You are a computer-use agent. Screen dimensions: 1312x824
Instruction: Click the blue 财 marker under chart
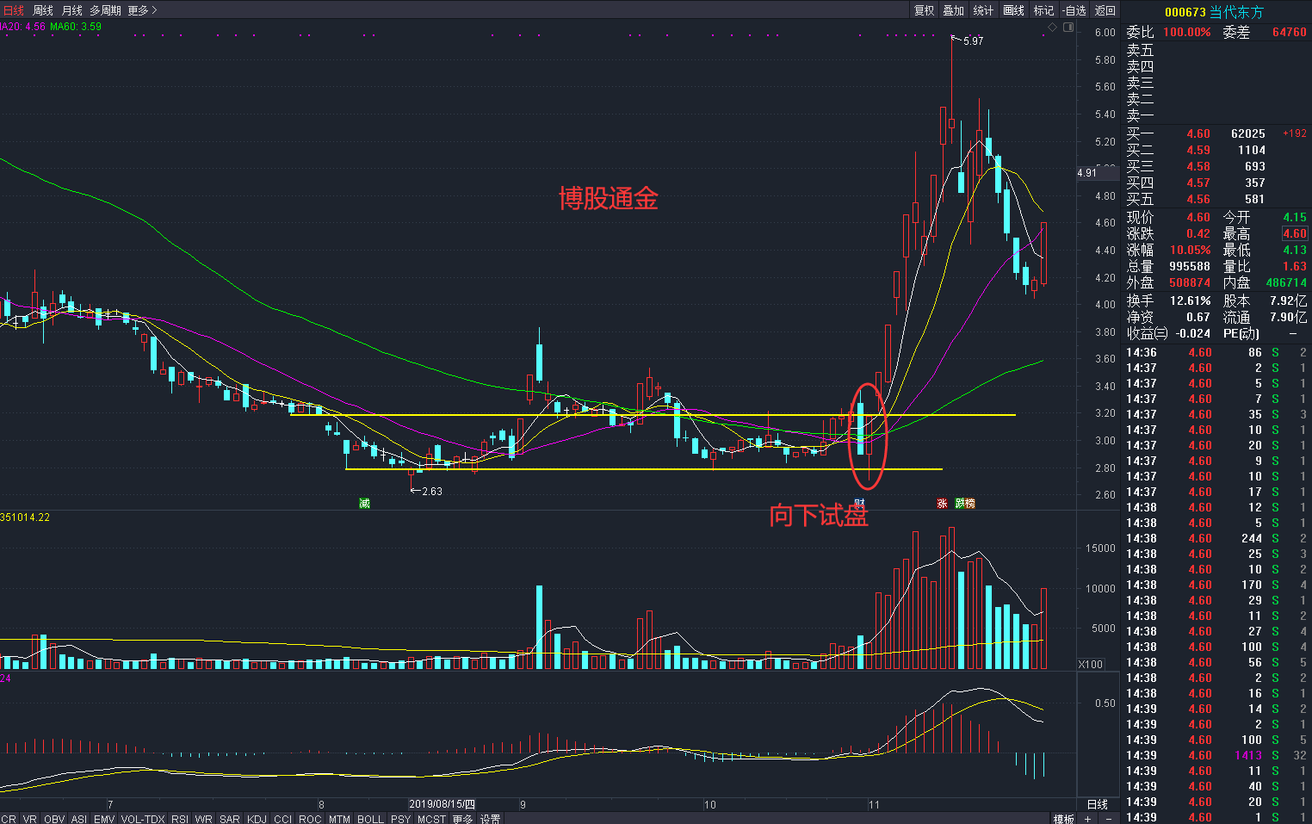click(x=858, y=503)
